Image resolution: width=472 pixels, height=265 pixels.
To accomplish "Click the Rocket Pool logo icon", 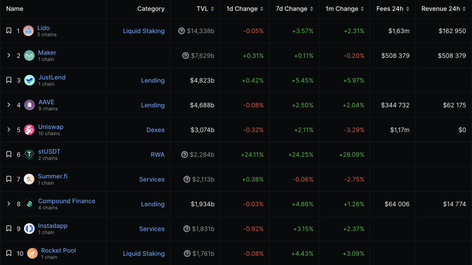I will pyautogui.click(x=32, y=253).
